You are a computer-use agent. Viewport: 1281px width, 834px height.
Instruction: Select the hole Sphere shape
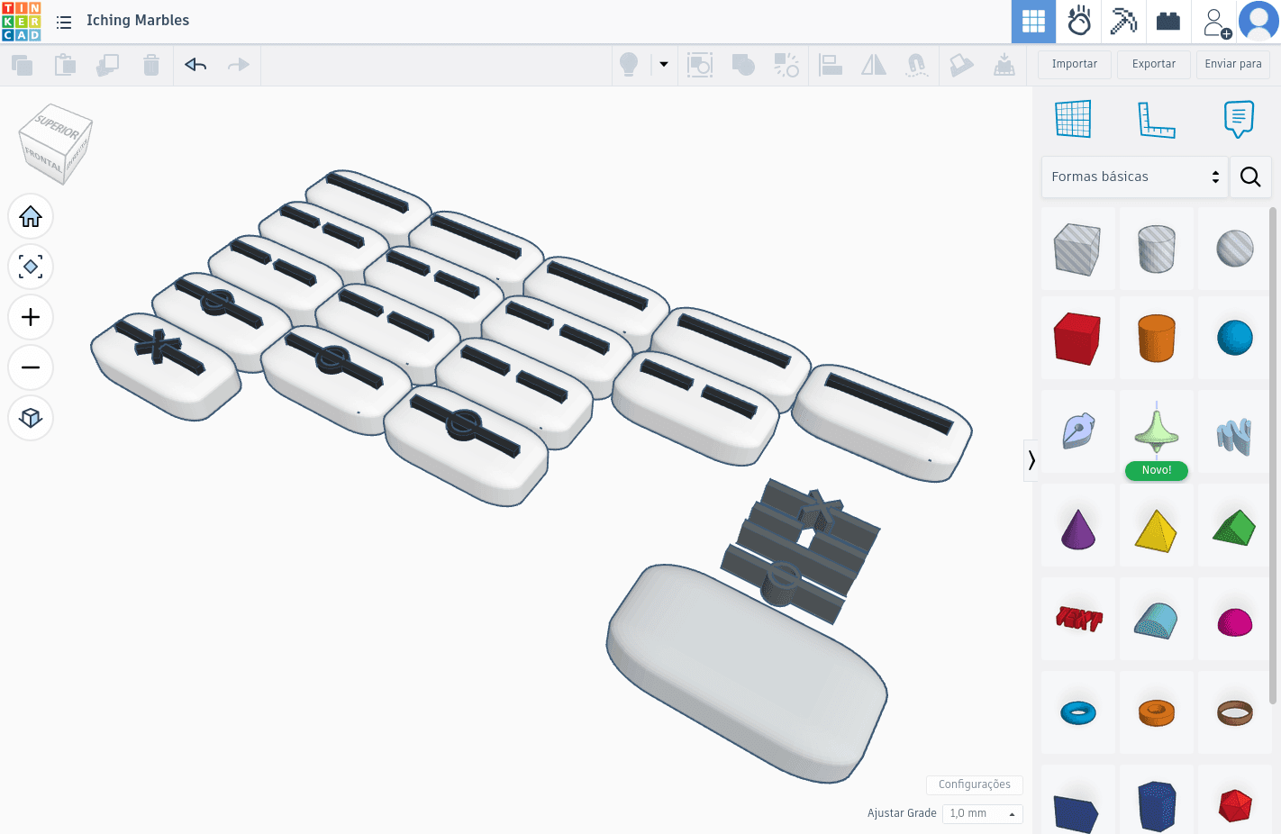(x=1235, y=249)
